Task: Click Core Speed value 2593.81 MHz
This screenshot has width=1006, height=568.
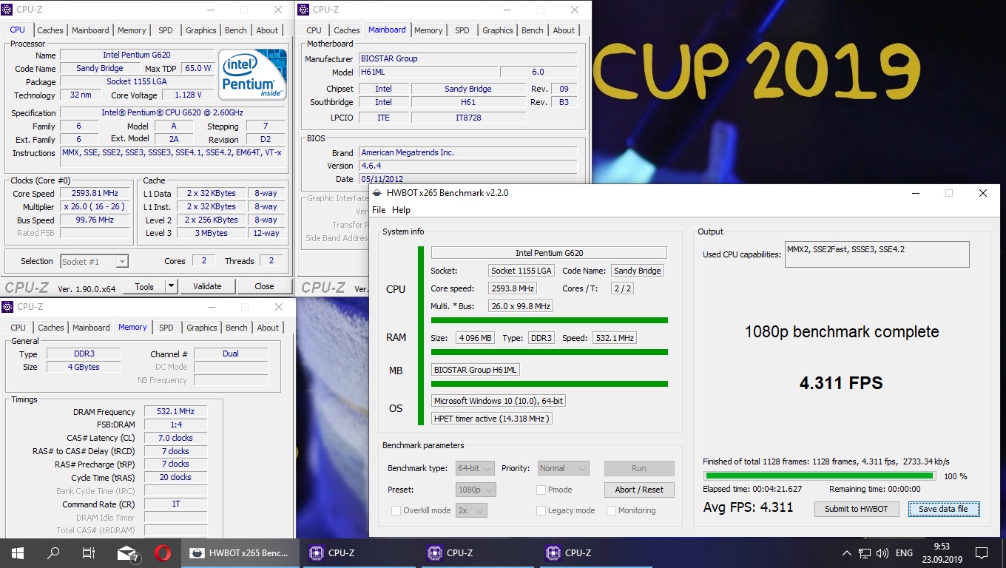Action: click(96, 194)
